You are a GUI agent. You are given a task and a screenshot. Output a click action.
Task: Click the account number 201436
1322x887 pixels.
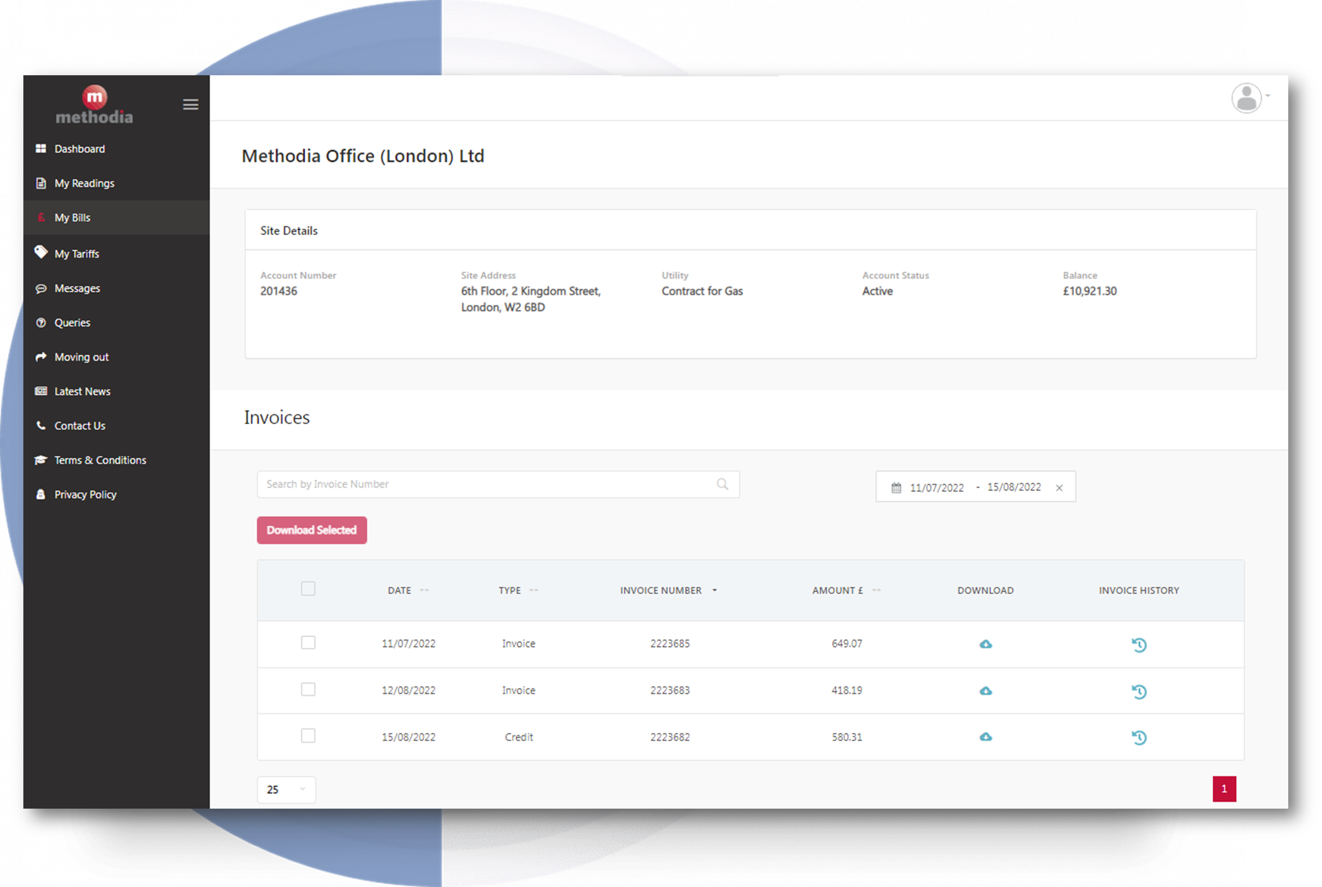278,291
